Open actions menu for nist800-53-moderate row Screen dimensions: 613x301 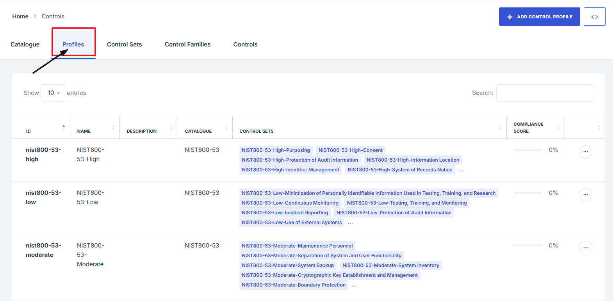(x=585, y=247)
